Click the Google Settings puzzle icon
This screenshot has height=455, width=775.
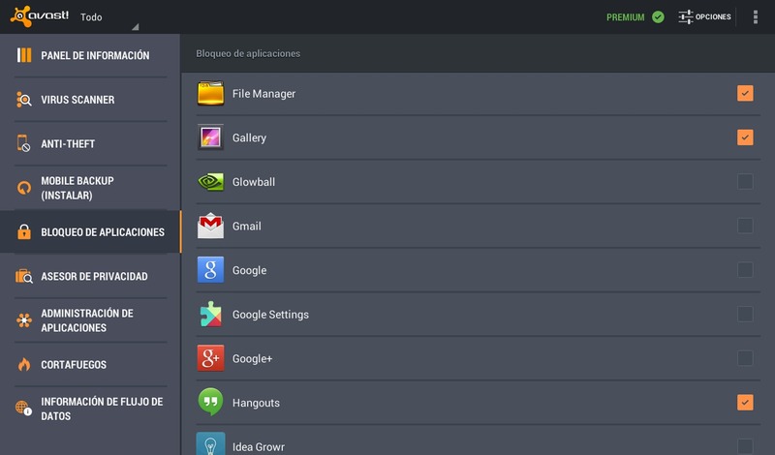(x=210, y=315)
